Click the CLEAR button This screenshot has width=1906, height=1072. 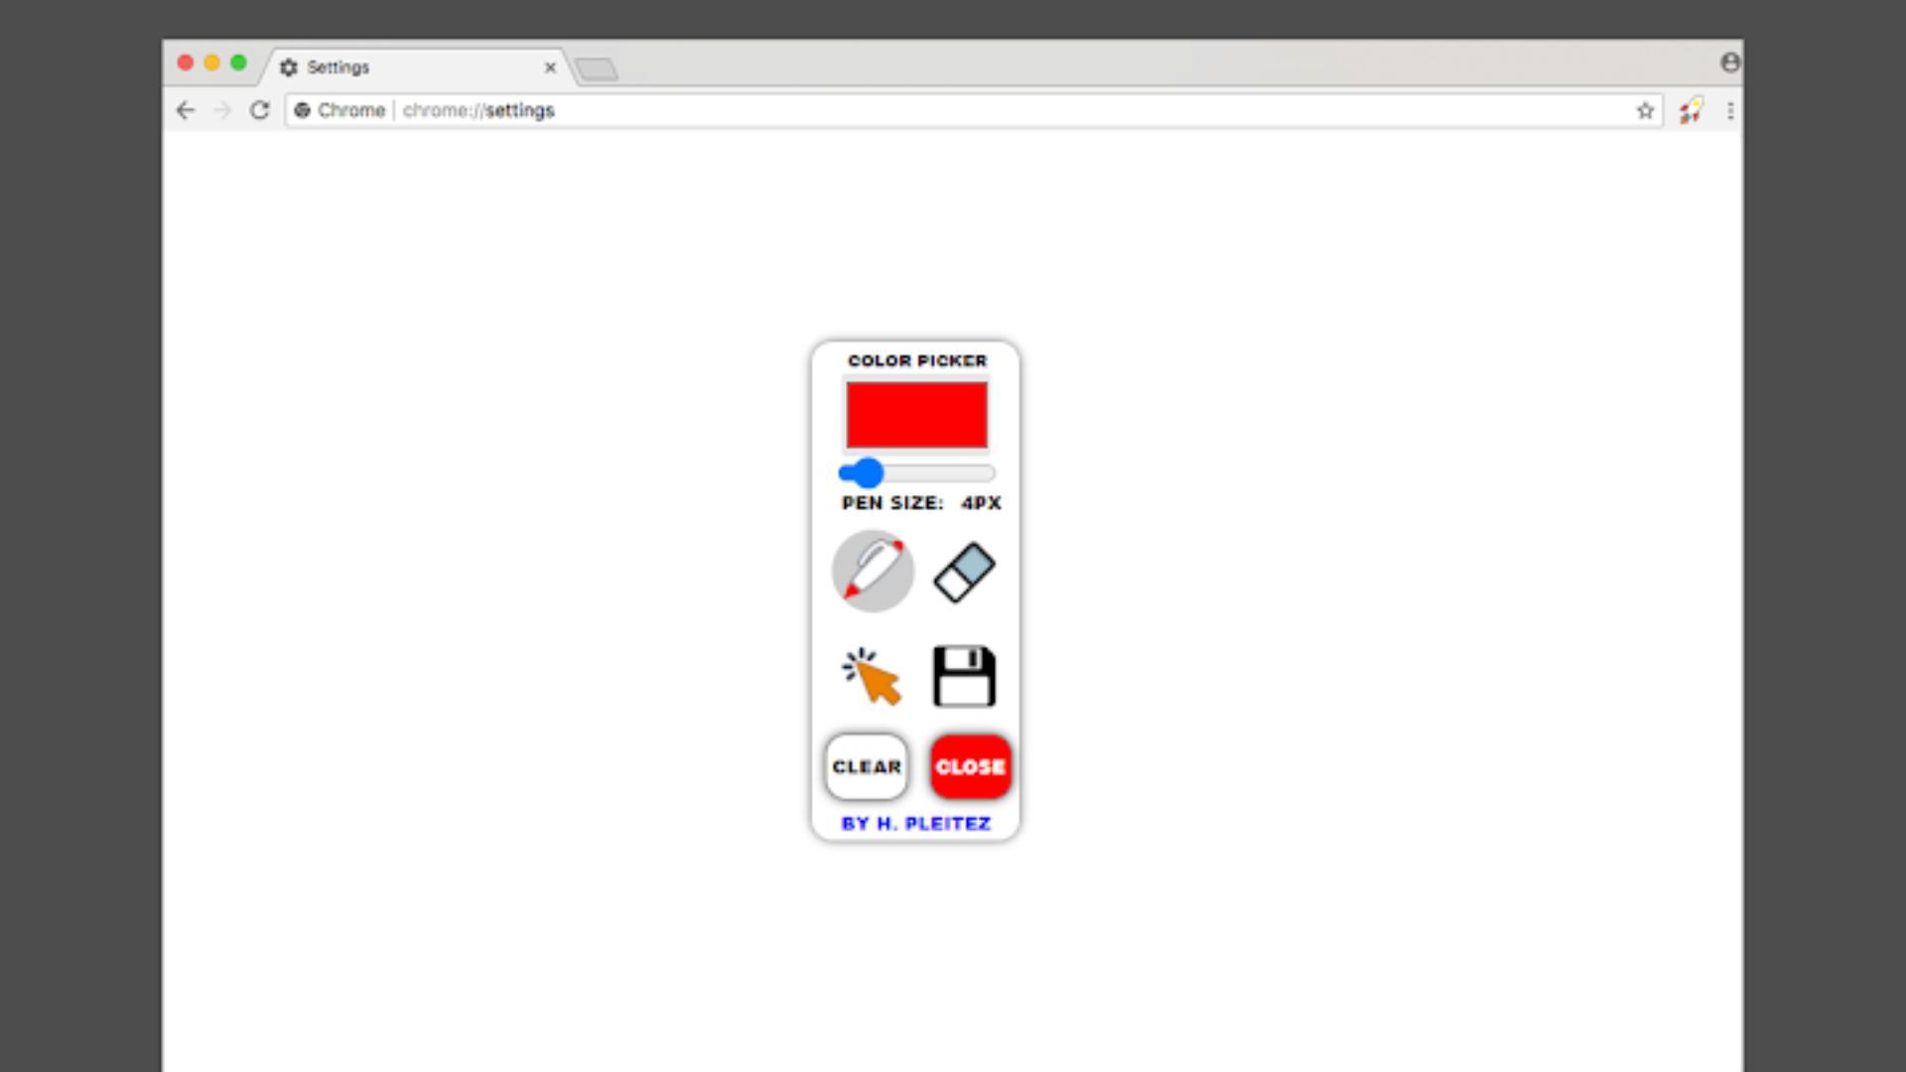coord(866,767)
